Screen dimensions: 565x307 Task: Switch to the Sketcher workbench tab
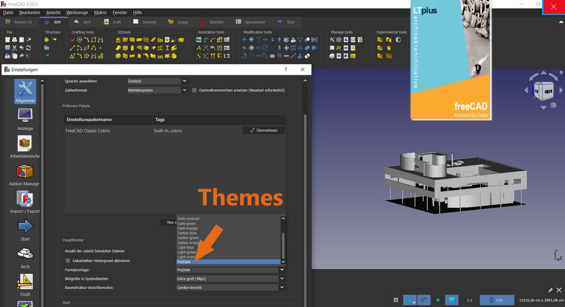click(x=212, y=22)
